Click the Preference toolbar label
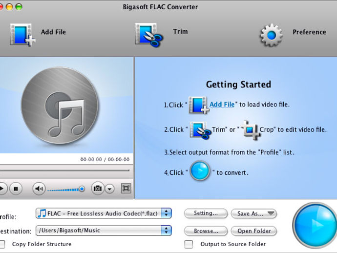The height and width of the screenshot is (253, 337). 309,32
